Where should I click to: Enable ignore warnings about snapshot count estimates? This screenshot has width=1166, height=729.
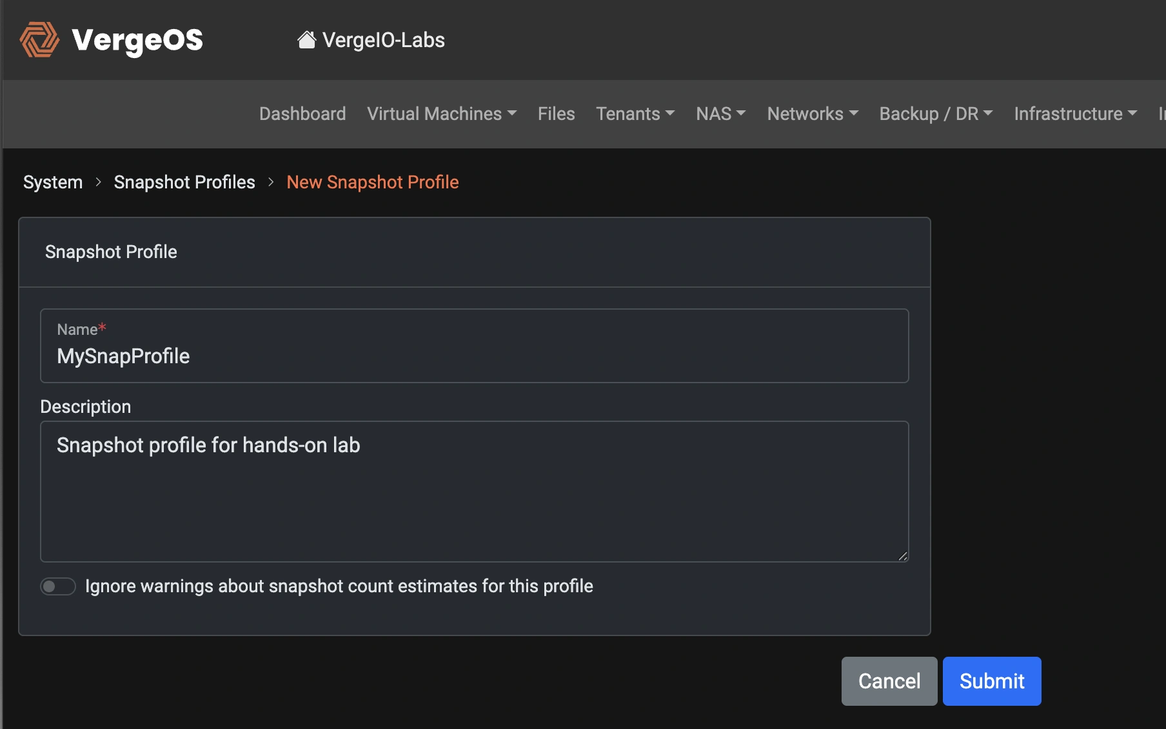(57, 586)
